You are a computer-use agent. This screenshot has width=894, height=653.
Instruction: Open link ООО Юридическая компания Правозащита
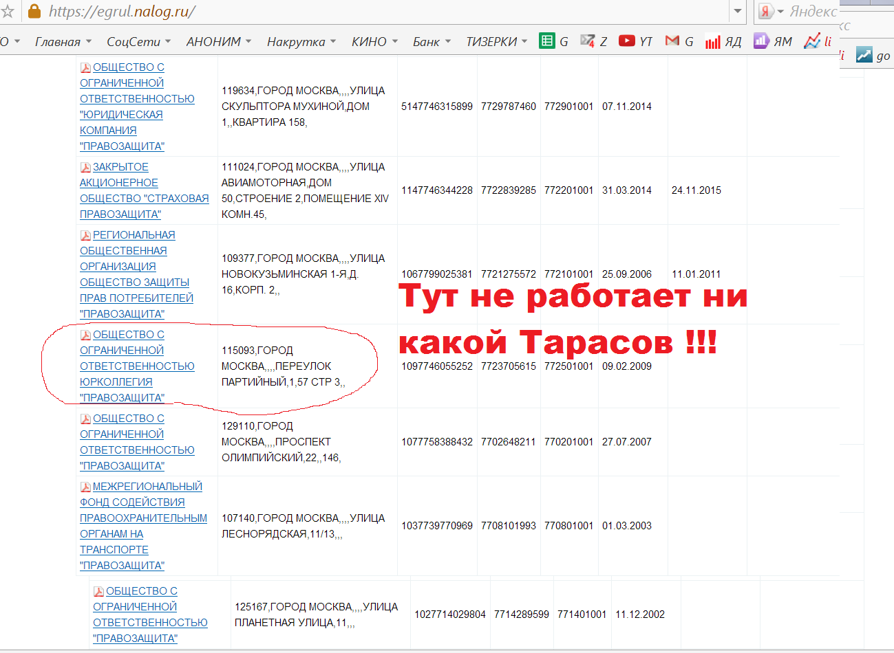coord(137,107)
